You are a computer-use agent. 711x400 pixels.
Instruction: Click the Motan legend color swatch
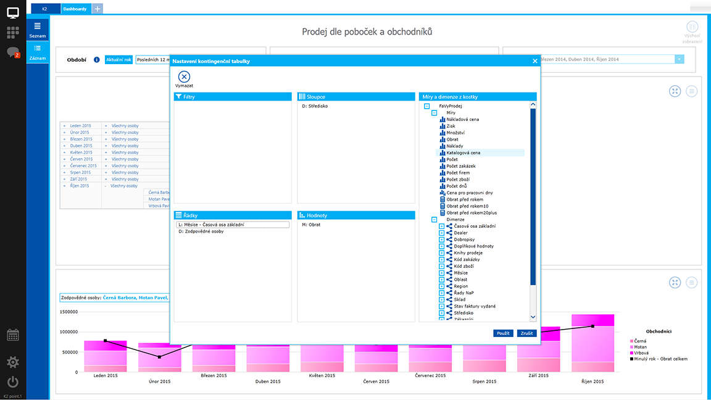[631, 347]
